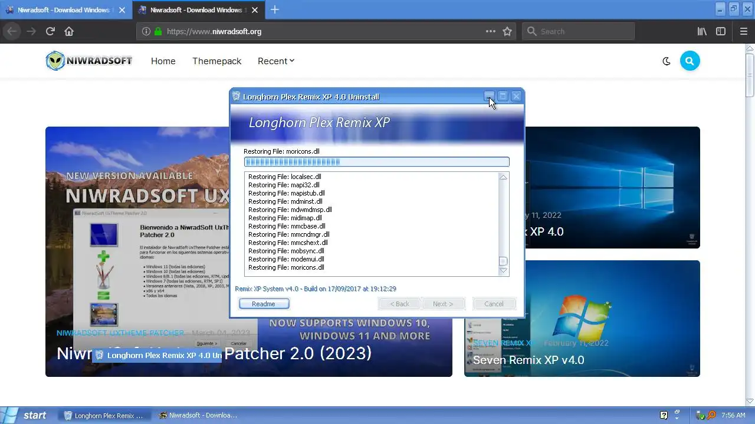Click the Windows 10 wallpaper article thumbnail
Viewport: 755px width, 424px height.
coord(612,187)
